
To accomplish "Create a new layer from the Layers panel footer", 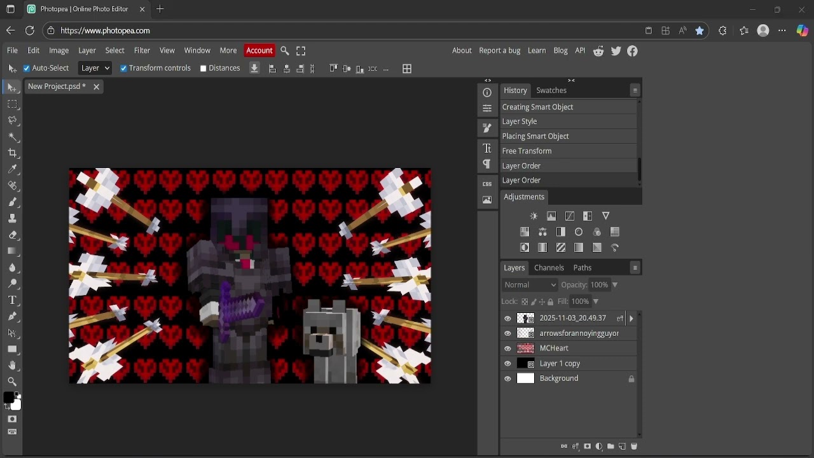I will pyautogui.click(x=622, y=447).
